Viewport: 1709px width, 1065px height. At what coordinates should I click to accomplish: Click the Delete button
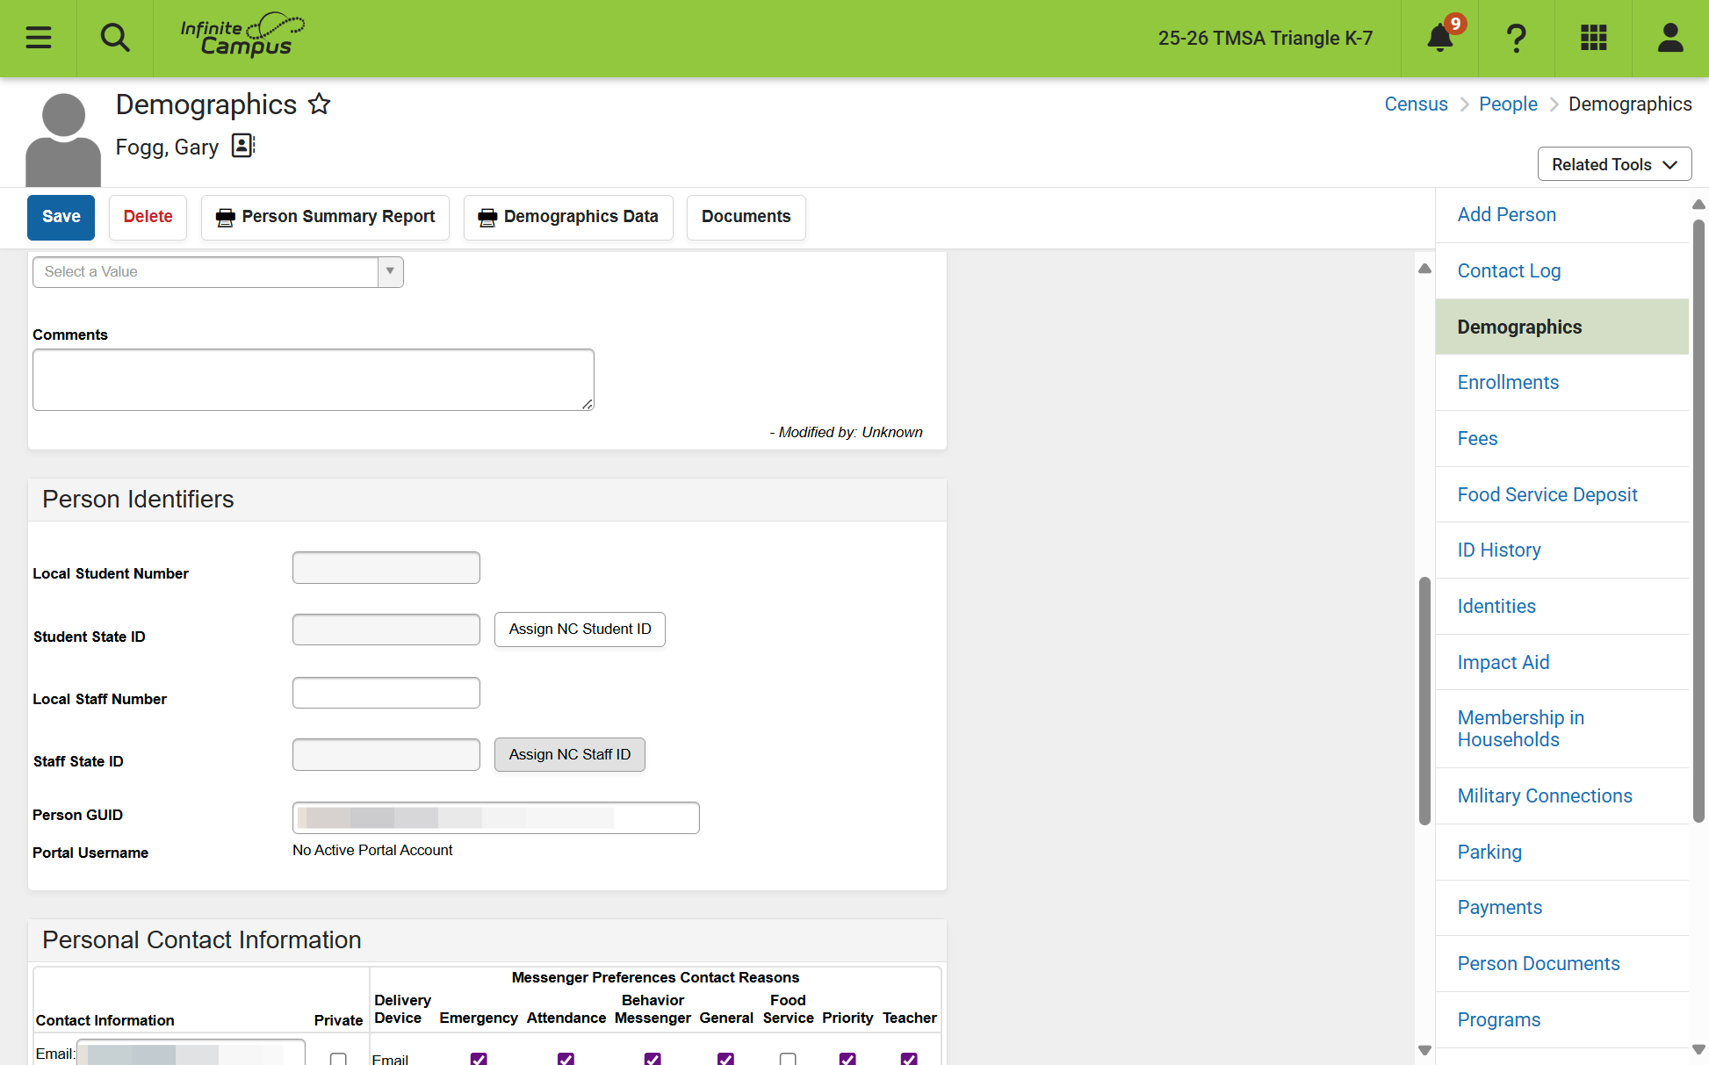tap(148, 217)
